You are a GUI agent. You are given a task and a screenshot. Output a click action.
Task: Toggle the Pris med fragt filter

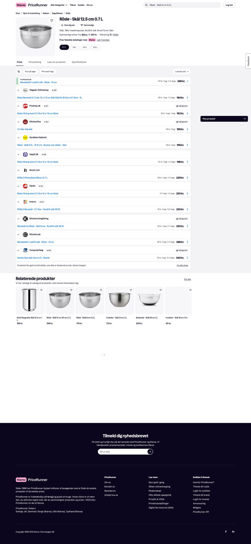48,72
